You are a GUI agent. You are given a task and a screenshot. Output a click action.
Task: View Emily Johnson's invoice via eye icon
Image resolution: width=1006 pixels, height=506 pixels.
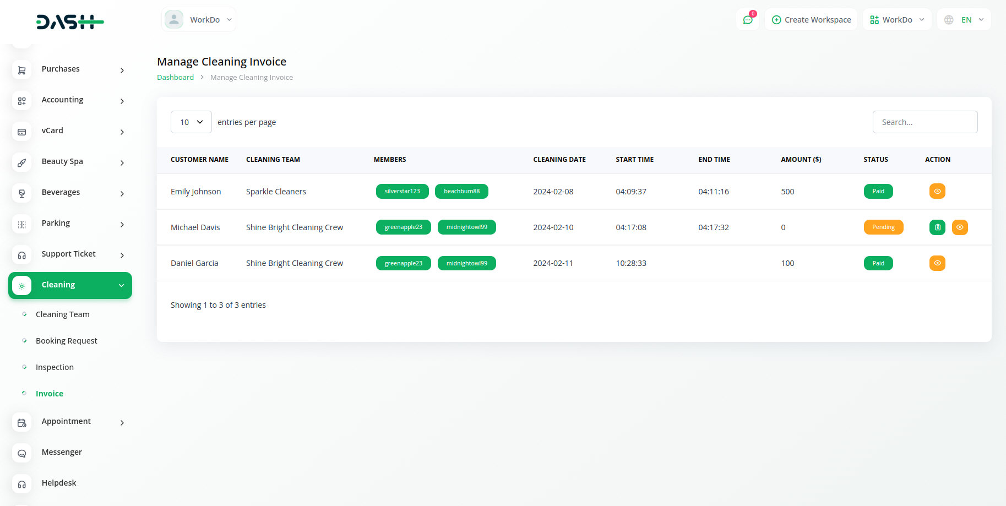pyautogui.click(x=937, y=192)
